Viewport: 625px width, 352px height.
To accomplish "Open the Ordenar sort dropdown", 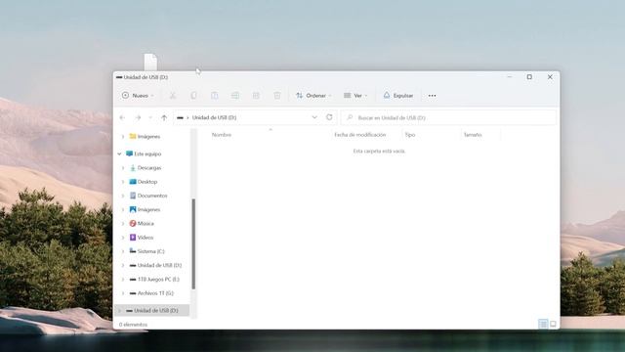I will click(313, 96).
